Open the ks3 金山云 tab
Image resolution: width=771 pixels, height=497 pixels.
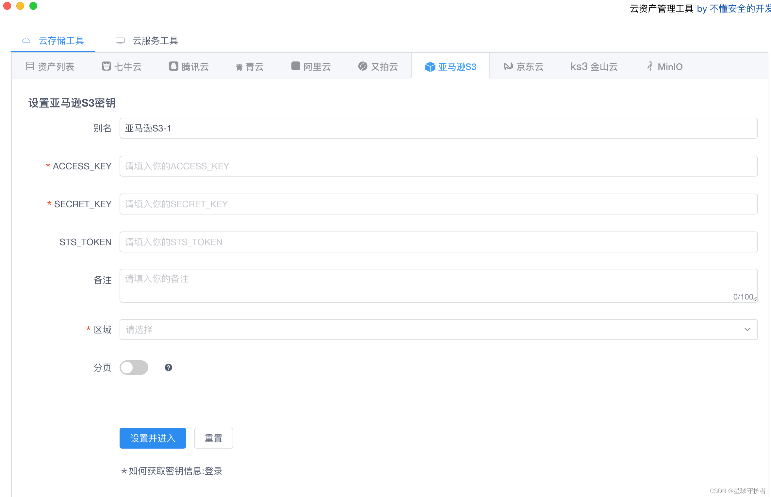[x=594, y=67]
